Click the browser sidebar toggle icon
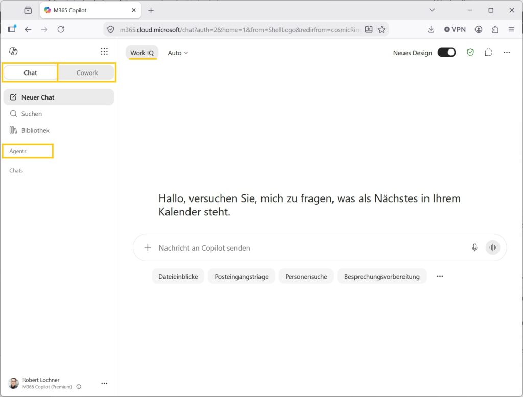The image size is (523, 397). click(12, 29)
